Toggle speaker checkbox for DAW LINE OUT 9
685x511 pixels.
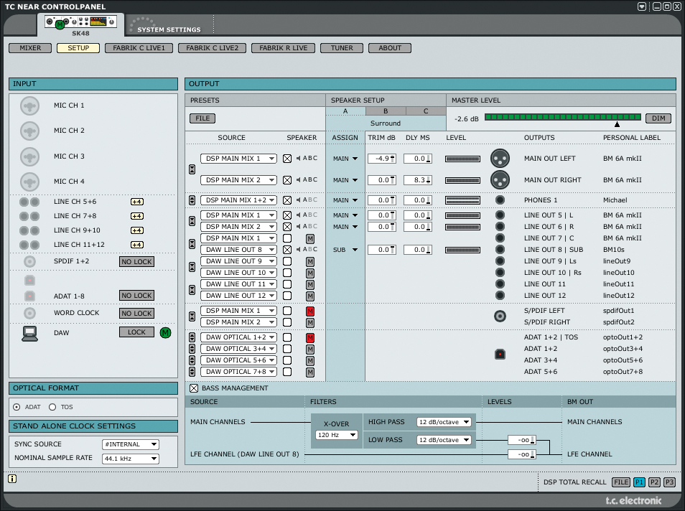(287, 261)
